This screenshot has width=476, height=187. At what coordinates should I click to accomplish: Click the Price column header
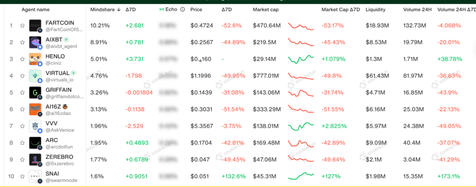point(196,9)
